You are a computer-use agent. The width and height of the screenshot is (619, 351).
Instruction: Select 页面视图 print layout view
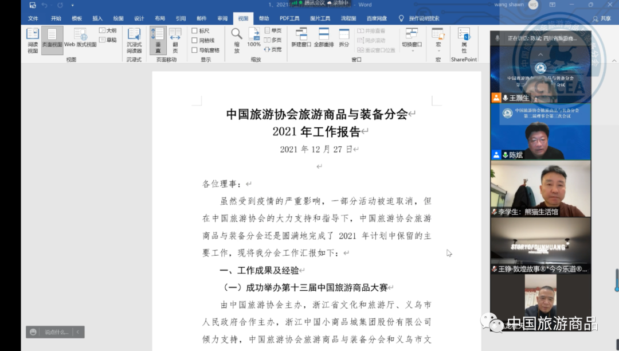[x=52, y=40]
